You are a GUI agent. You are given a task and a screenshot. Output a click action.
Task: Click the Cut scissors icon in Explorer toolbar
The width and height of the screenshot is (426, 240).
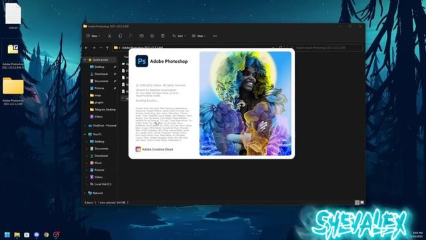tap(109, 36)
